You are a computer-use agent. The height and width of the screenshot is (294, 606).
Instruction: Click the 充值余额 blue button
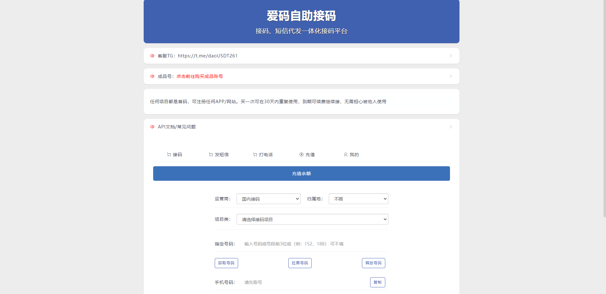302,173
